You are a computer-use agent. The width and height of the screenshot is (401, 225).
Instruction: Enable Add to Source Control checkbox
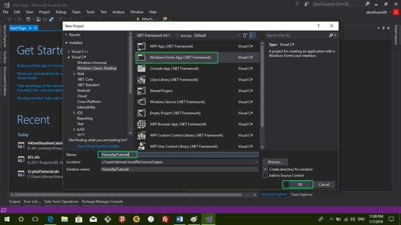(x=265, y=176)
